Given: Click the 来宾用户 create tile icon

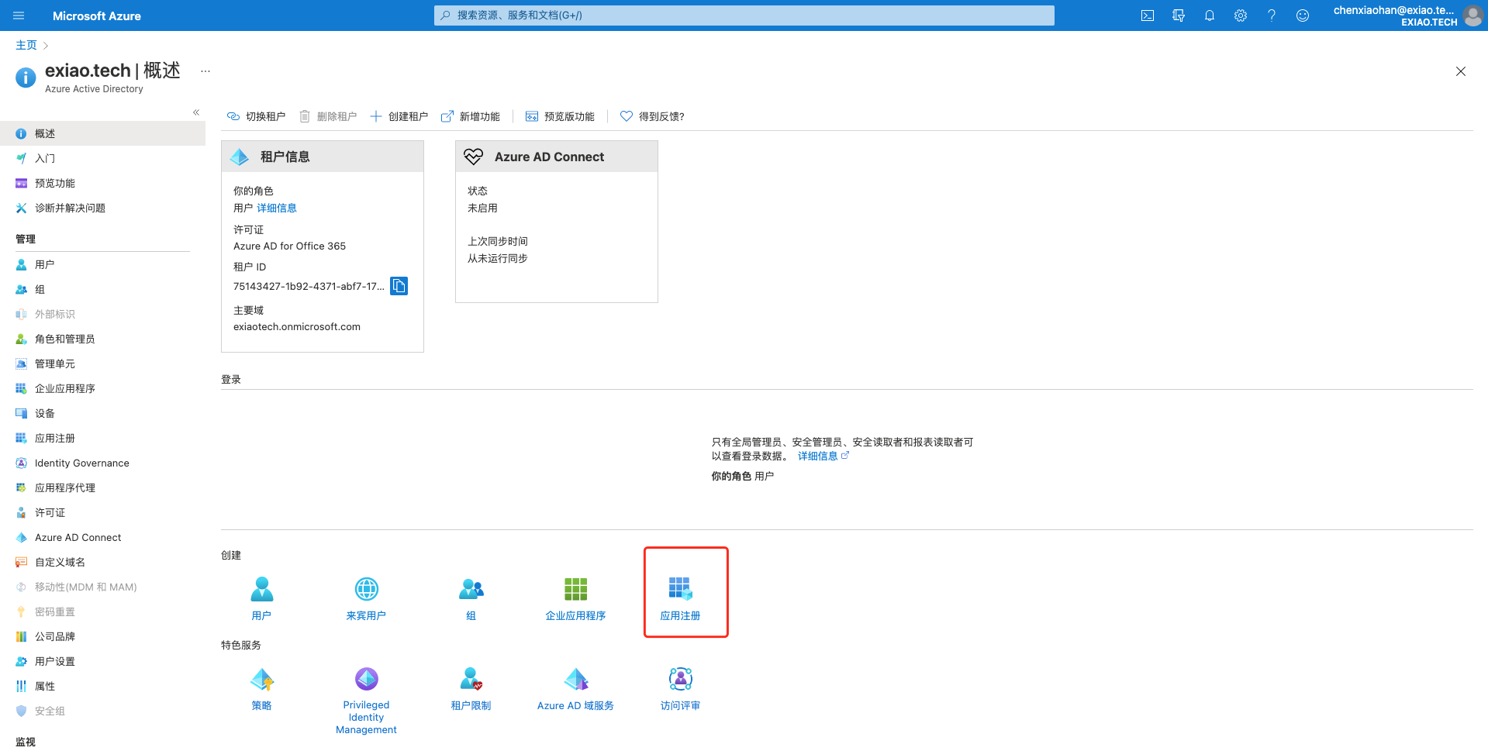Looking at the screenshot, I should pos(367,589).
